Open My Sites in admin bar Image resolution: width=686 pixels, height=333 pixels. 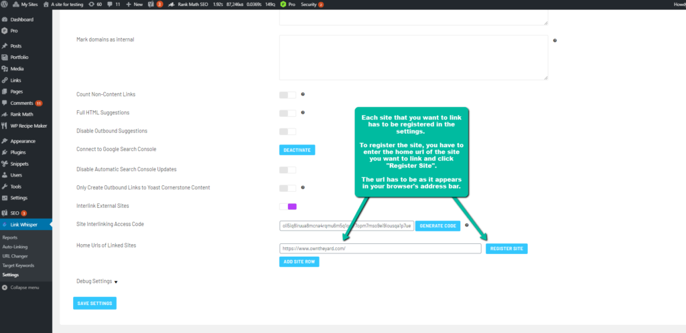point(26,5)
